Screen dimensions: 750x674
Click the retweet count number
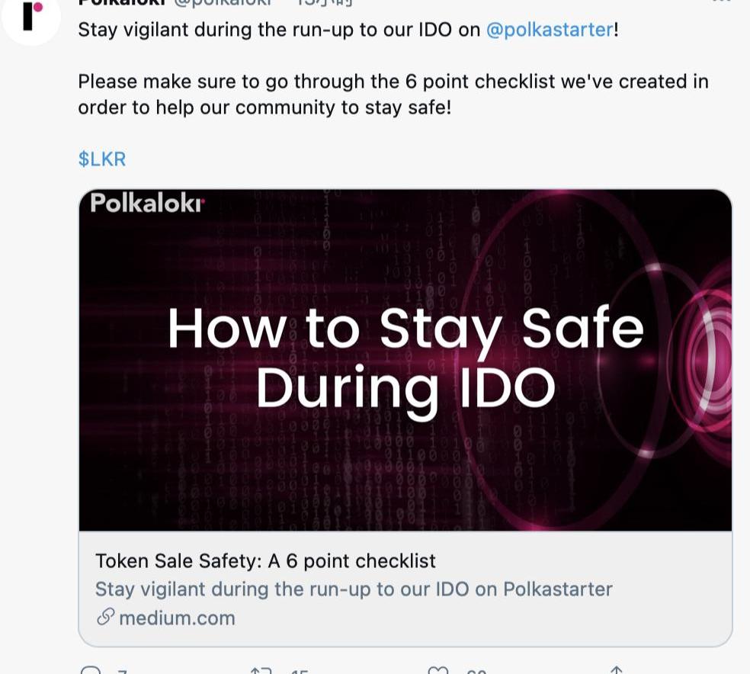coord(299,671)
